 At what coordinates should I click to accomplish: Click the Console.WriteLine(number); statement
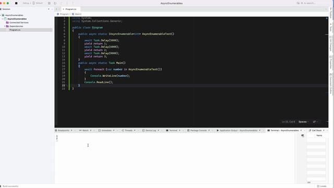coord(110,76)
